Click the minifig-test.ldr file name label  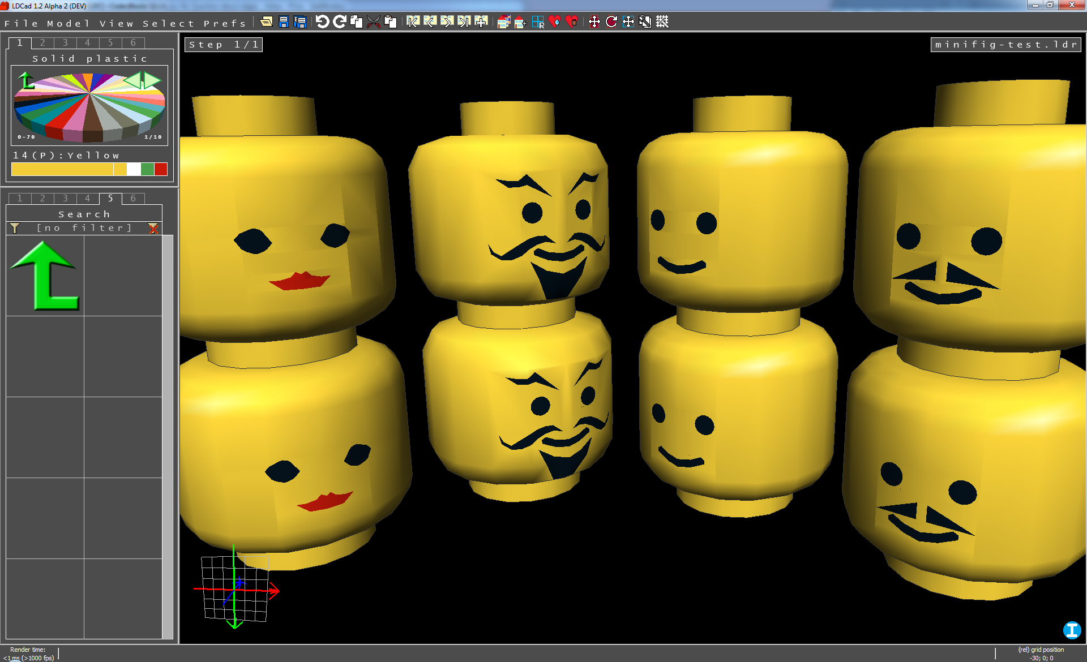[1005, 45]
